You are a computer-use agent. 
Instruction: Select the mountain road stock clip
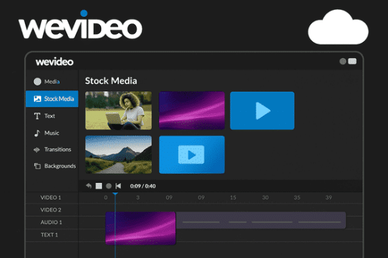click(118, 155)
